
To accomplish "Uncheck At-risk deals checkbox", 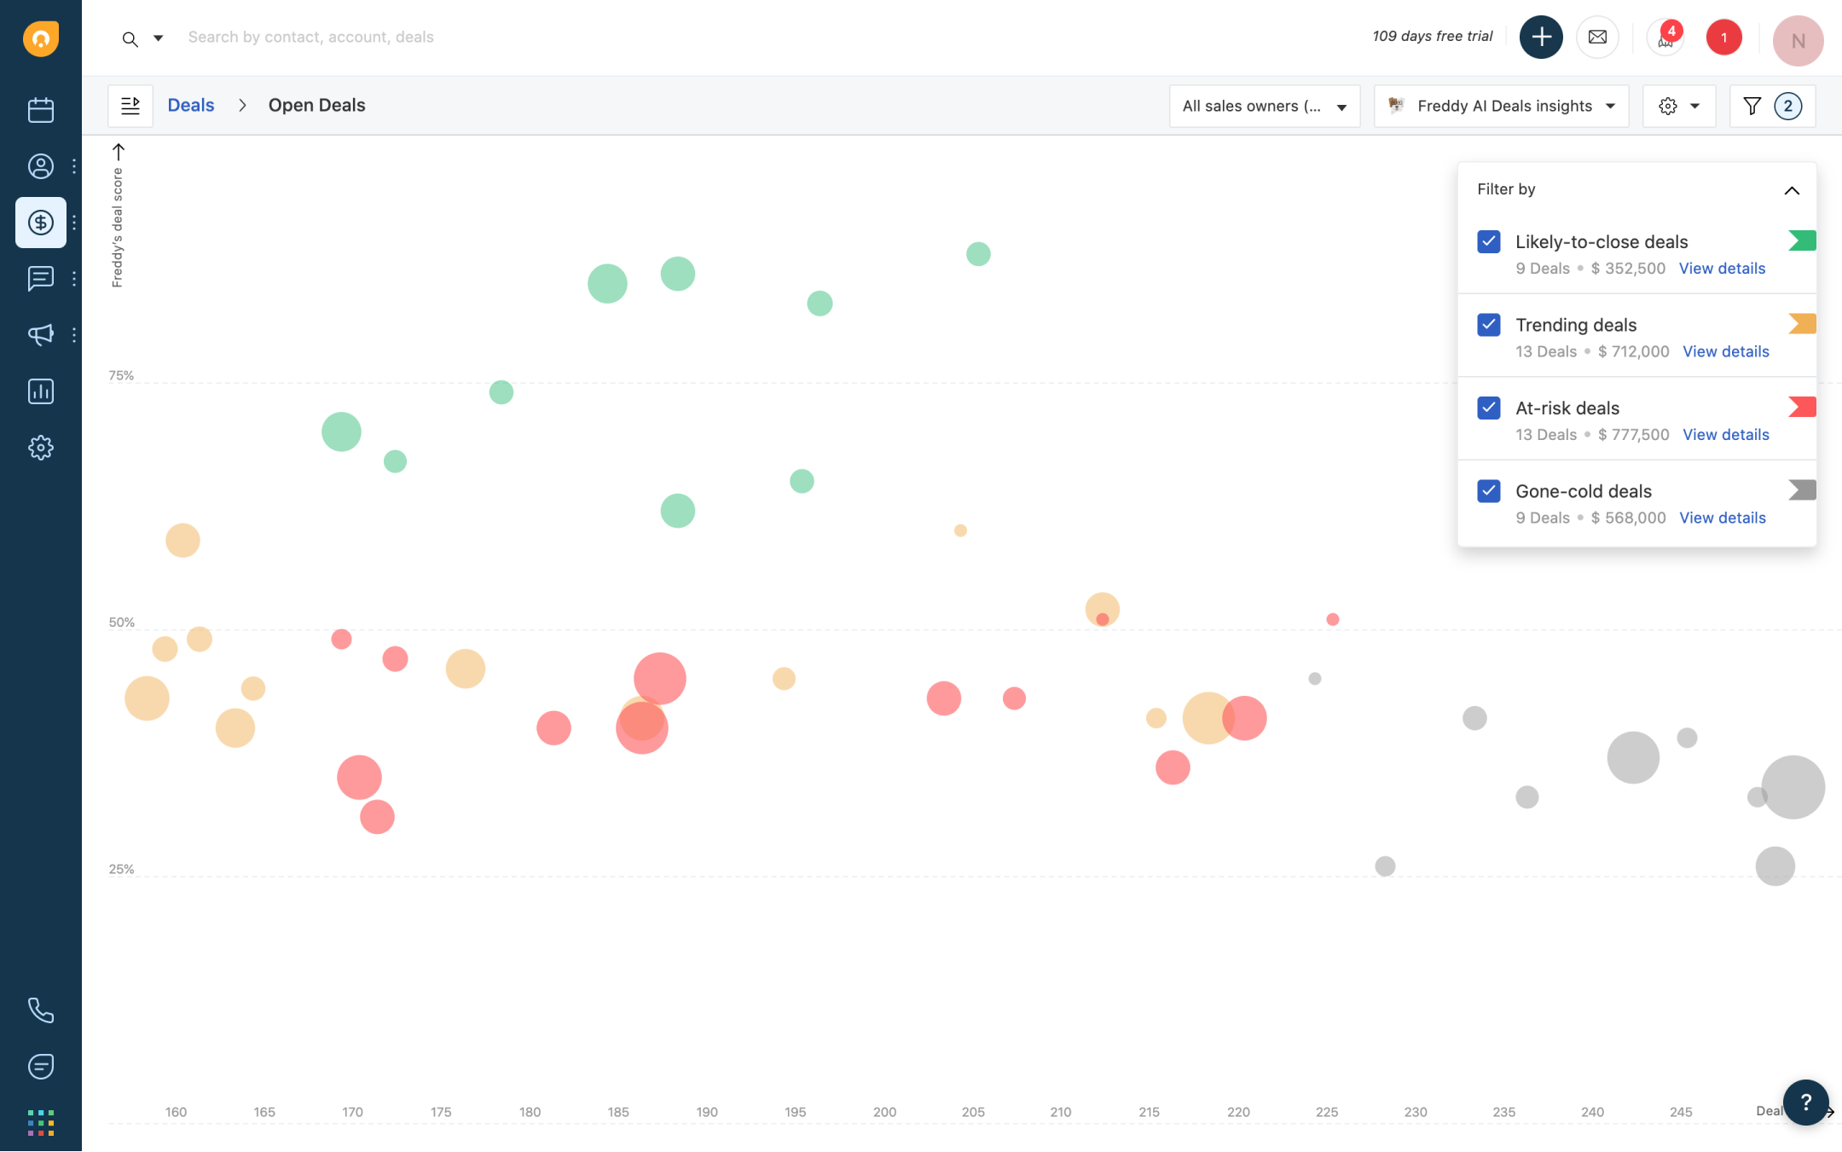I will (1489, 408).
